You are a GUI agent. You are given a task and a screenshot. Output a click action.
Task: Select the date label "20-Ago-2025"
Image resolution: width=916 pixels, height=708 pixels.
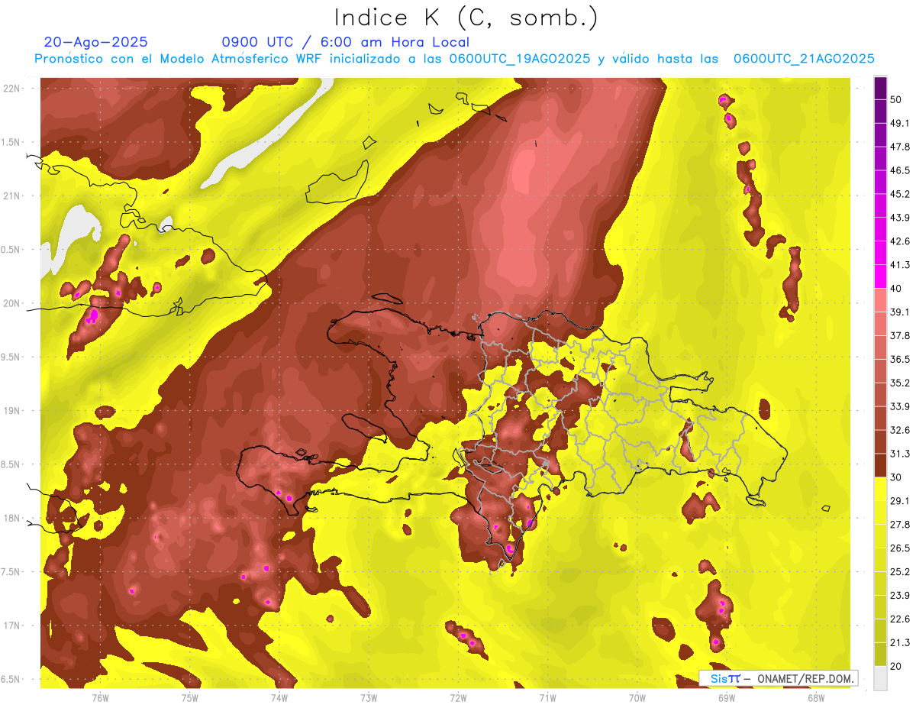click(x=96, y=42)
